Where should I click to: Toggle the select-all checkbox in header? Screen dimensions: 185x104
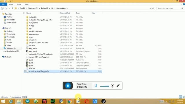(24, 13)
